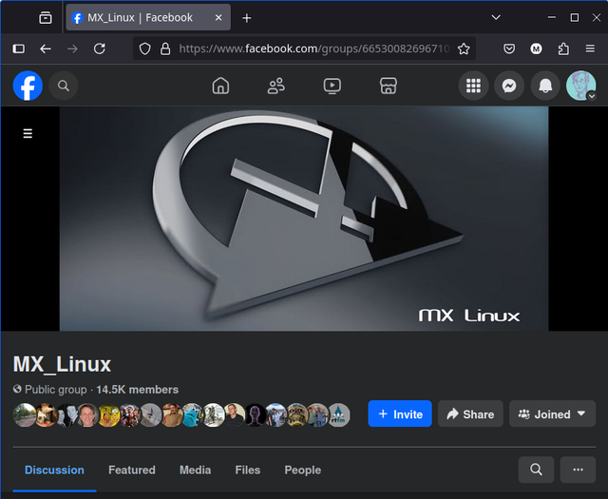Expand the list all tabs chevron
The width and height of the screenshot is (608, 499).
(496, 17)
